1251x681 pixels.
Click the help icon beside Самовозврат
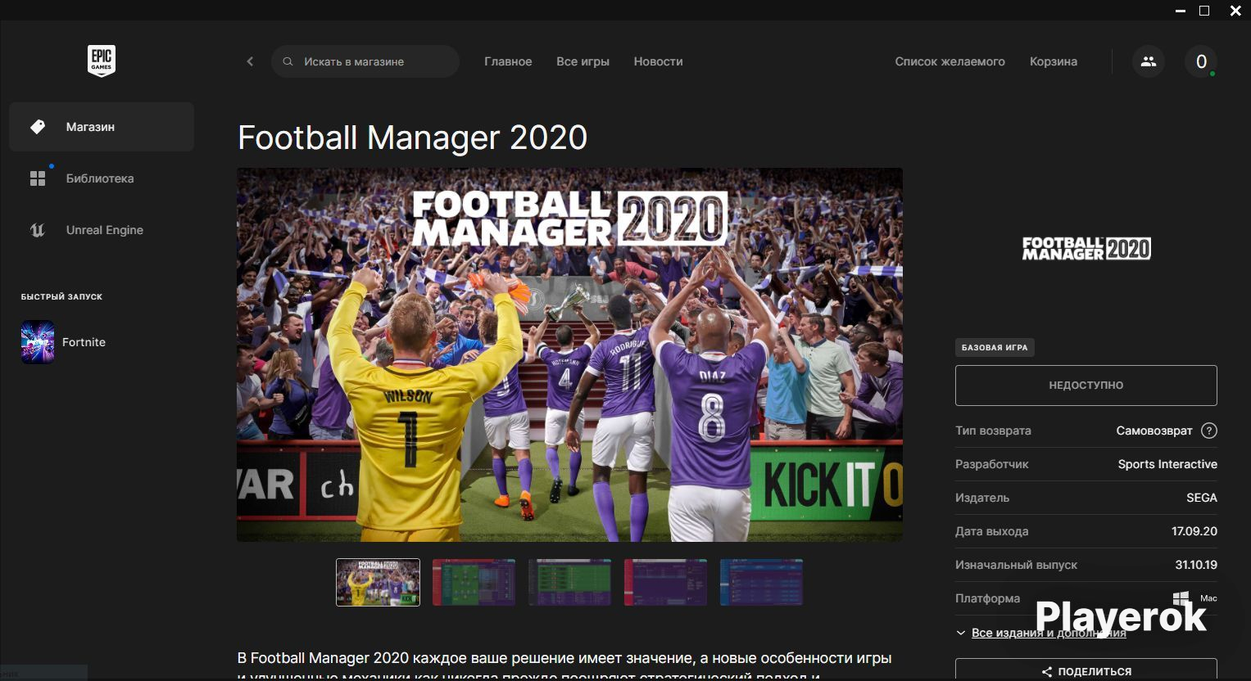click(x=1209, y=431)
